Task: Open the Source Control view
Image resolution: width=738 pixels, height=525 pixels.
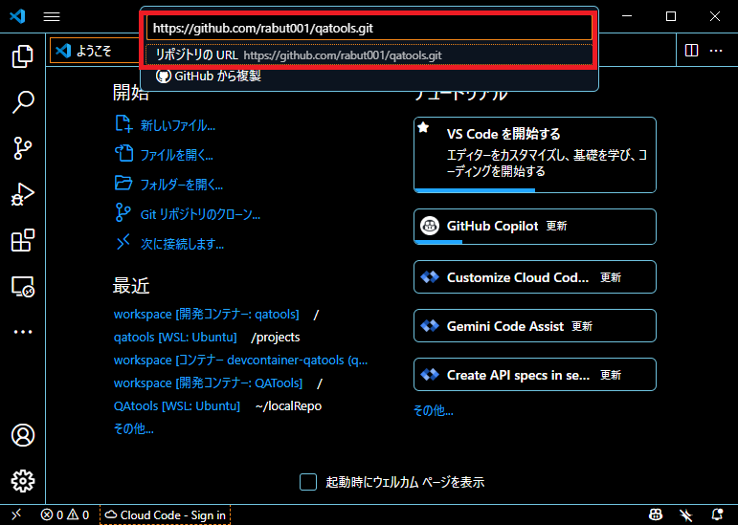Action: coord(23,148)
